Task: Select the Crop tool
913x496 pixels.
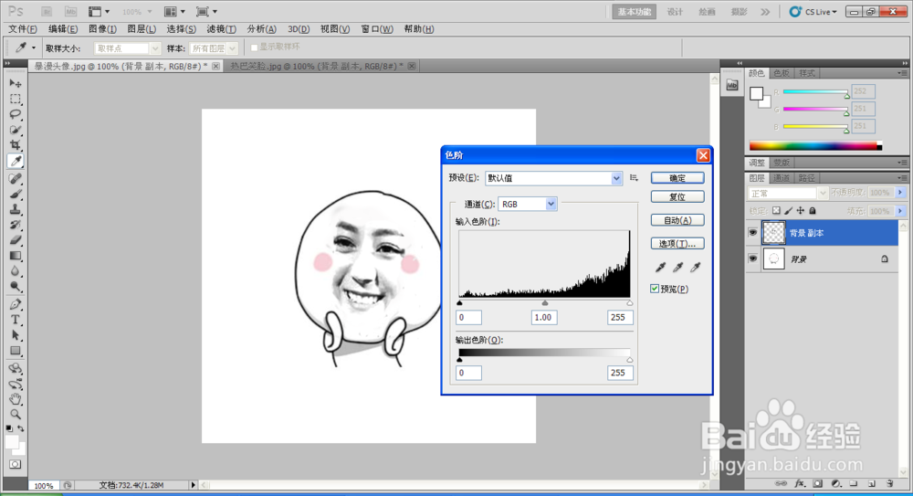Action: 16,145
